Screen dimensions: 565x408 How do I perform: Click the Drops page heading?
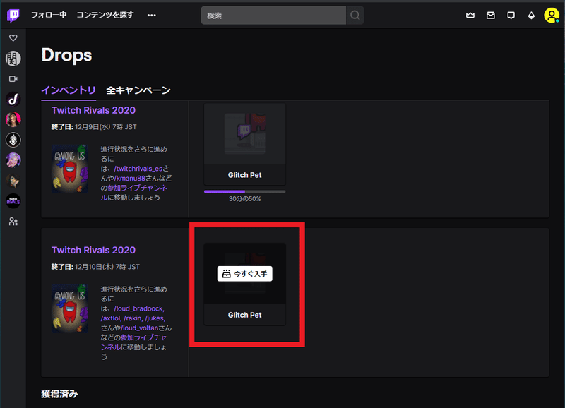[66, 55]
